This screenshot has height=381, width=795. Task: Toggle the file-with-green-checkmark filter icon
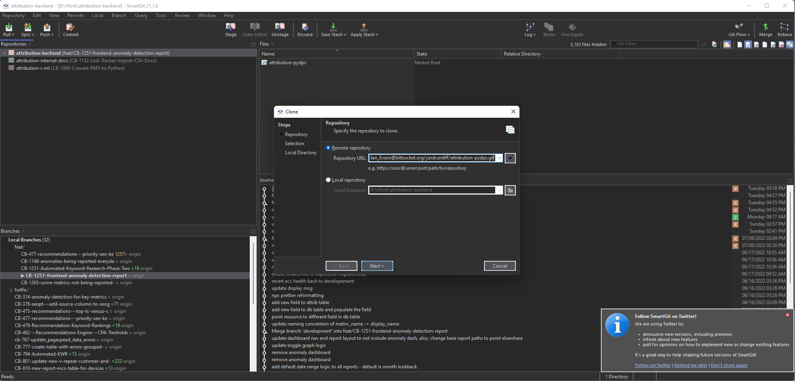[714, 44]
